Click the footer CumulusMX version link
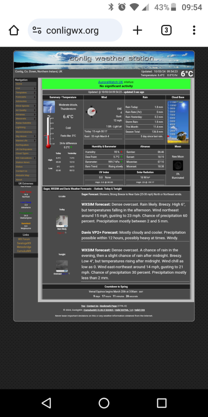The width and height of the screenshot is (208, 417). tap(98, 310)
